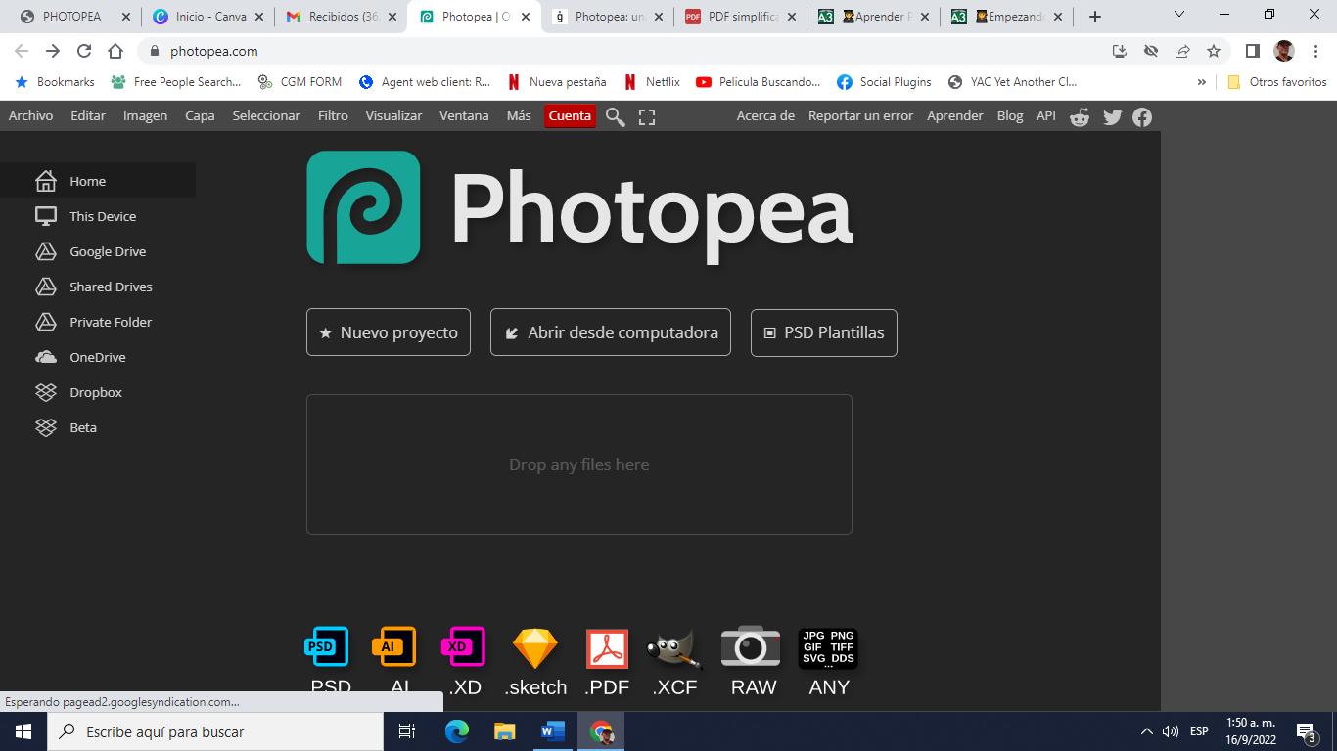Open the Imagen menu
The image size is (1337, 751).
pyautogui.click(x=145, y=115)
